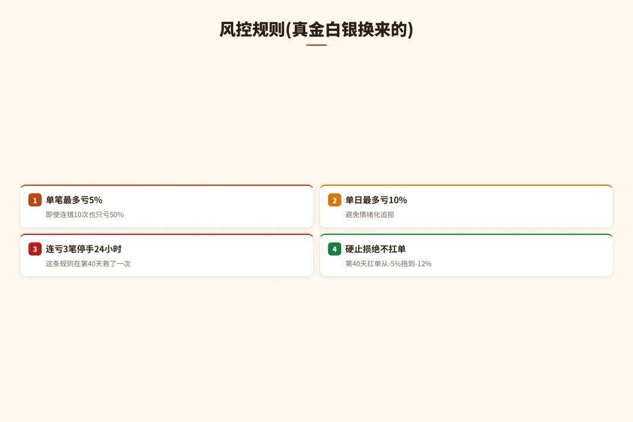Click the short red underline below title

(x=316, y=45)
